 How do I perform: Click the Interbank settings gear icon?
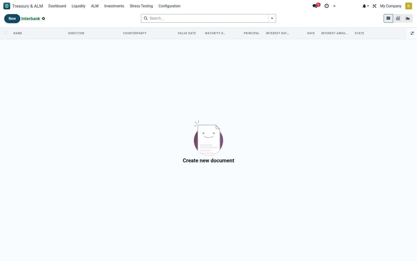44,19
